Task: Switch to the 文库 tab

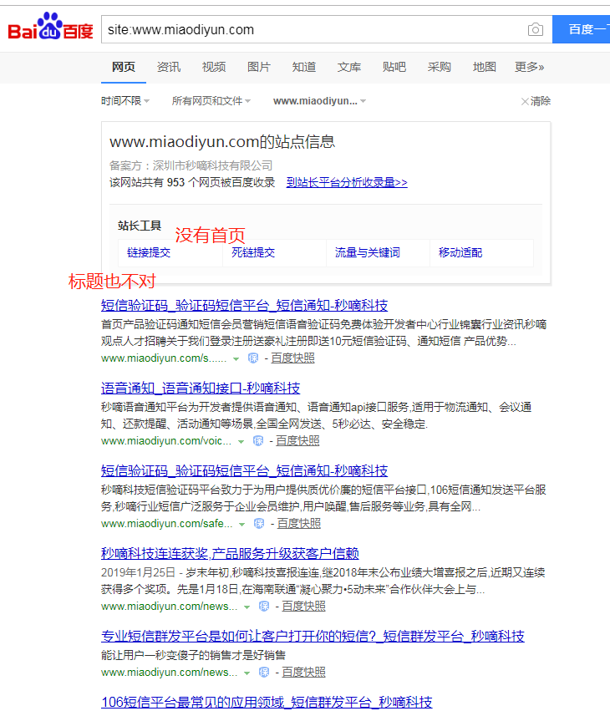Action: pyautogui.click(x=349, y=67)
